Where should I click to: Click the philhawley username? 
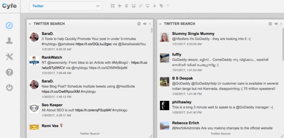[182, 102]
